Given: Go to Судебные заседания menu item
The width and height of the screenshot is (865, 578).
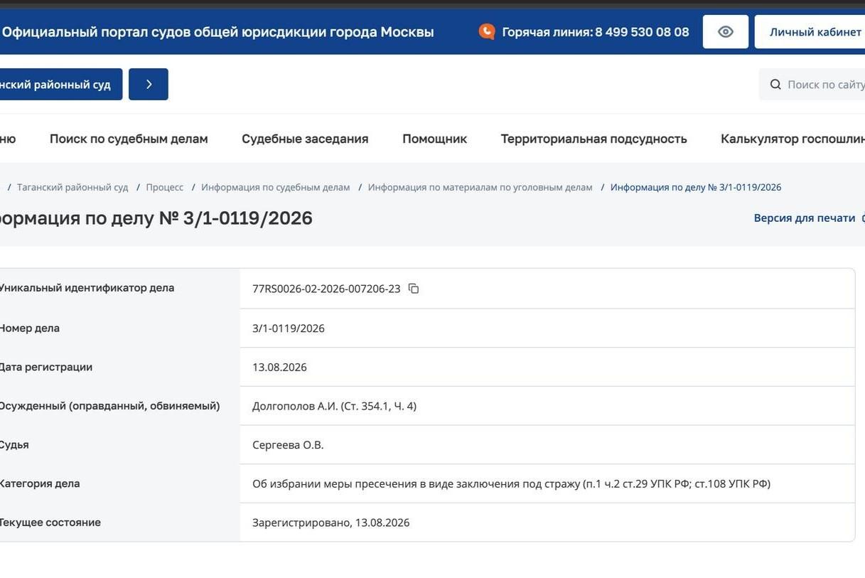Looking at the screenshot, I should click(305, 139).
